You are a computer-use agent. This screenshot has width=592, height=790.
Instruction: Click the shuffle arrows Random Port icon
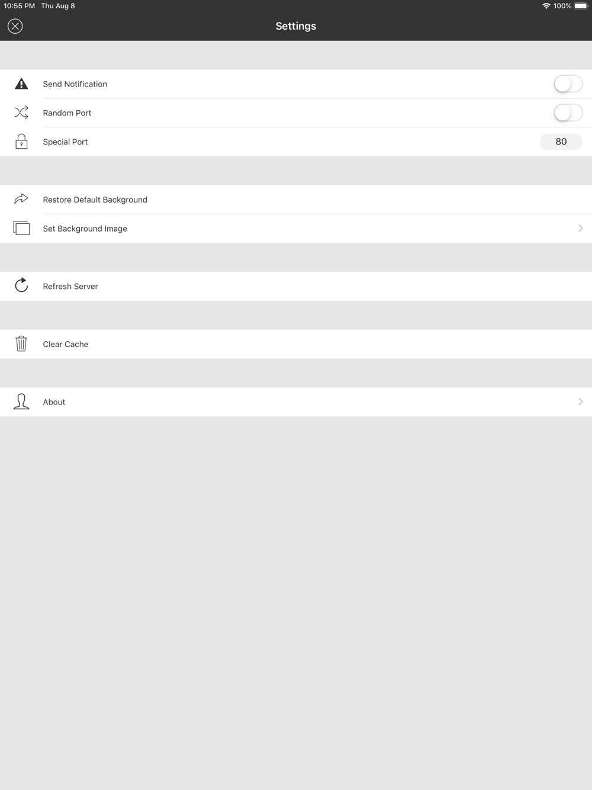point(21,113)
